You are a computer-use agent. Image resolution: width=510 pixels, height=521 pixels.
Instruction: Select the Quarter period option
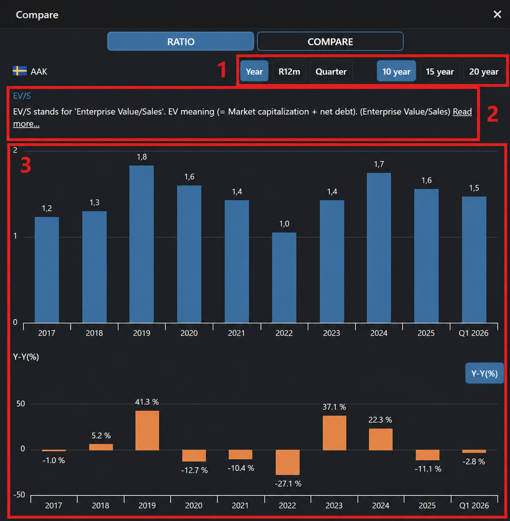331,71
